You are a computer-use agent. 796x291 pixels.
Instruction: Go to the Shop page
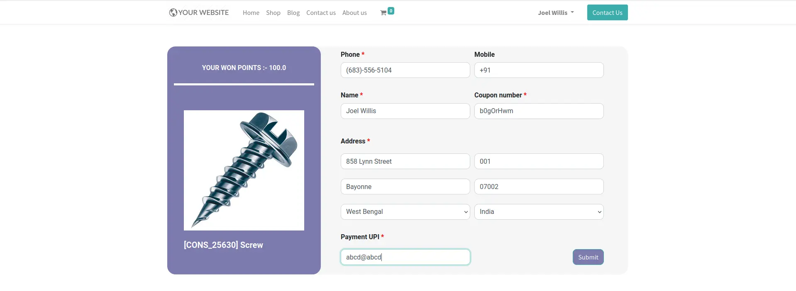coord(273,13)
